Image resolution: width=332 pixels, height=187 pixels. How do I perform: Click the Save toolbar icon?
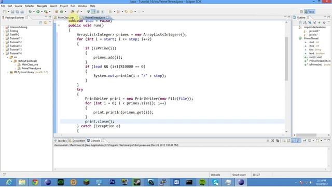12,11
